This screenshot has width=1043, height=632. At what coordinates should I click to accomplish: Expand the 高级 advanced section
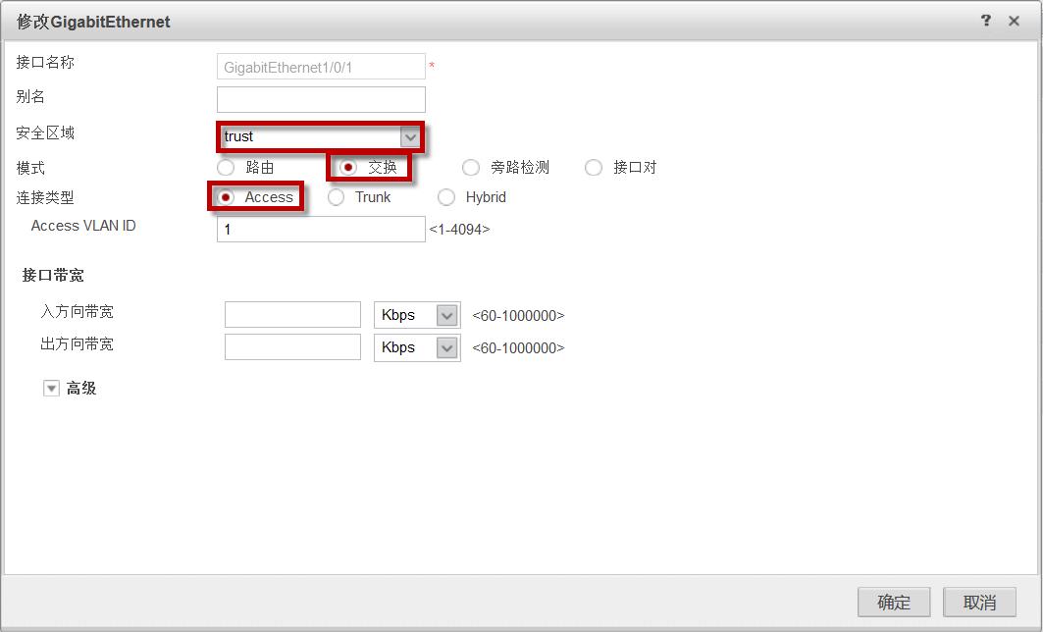point(51,389)
